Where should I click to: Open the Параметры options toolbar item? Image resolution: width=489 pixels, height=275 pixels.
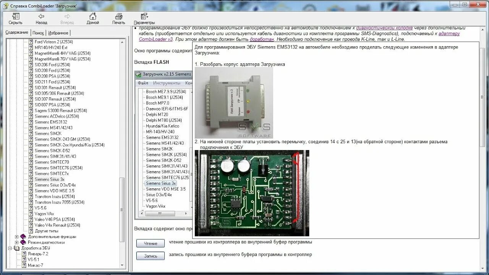click(x=144, y=19)
